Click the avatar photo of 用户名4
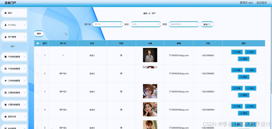Viewport: 272px width, 129px height. pyautogui.click(x=150, y=109)
